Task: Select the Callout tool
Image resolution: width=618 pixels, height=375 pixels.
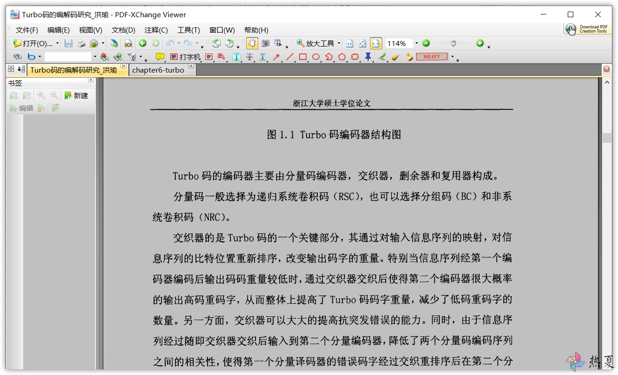Action: 221,57
